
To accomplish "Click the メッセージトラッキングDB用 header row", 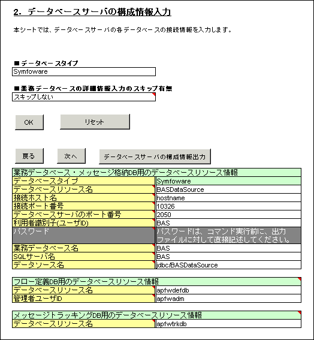I will 156,315.
